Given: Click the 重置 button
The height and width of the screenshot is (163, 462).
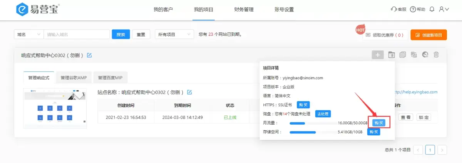Looking at the screenshot, I should [x=141, y=34].
